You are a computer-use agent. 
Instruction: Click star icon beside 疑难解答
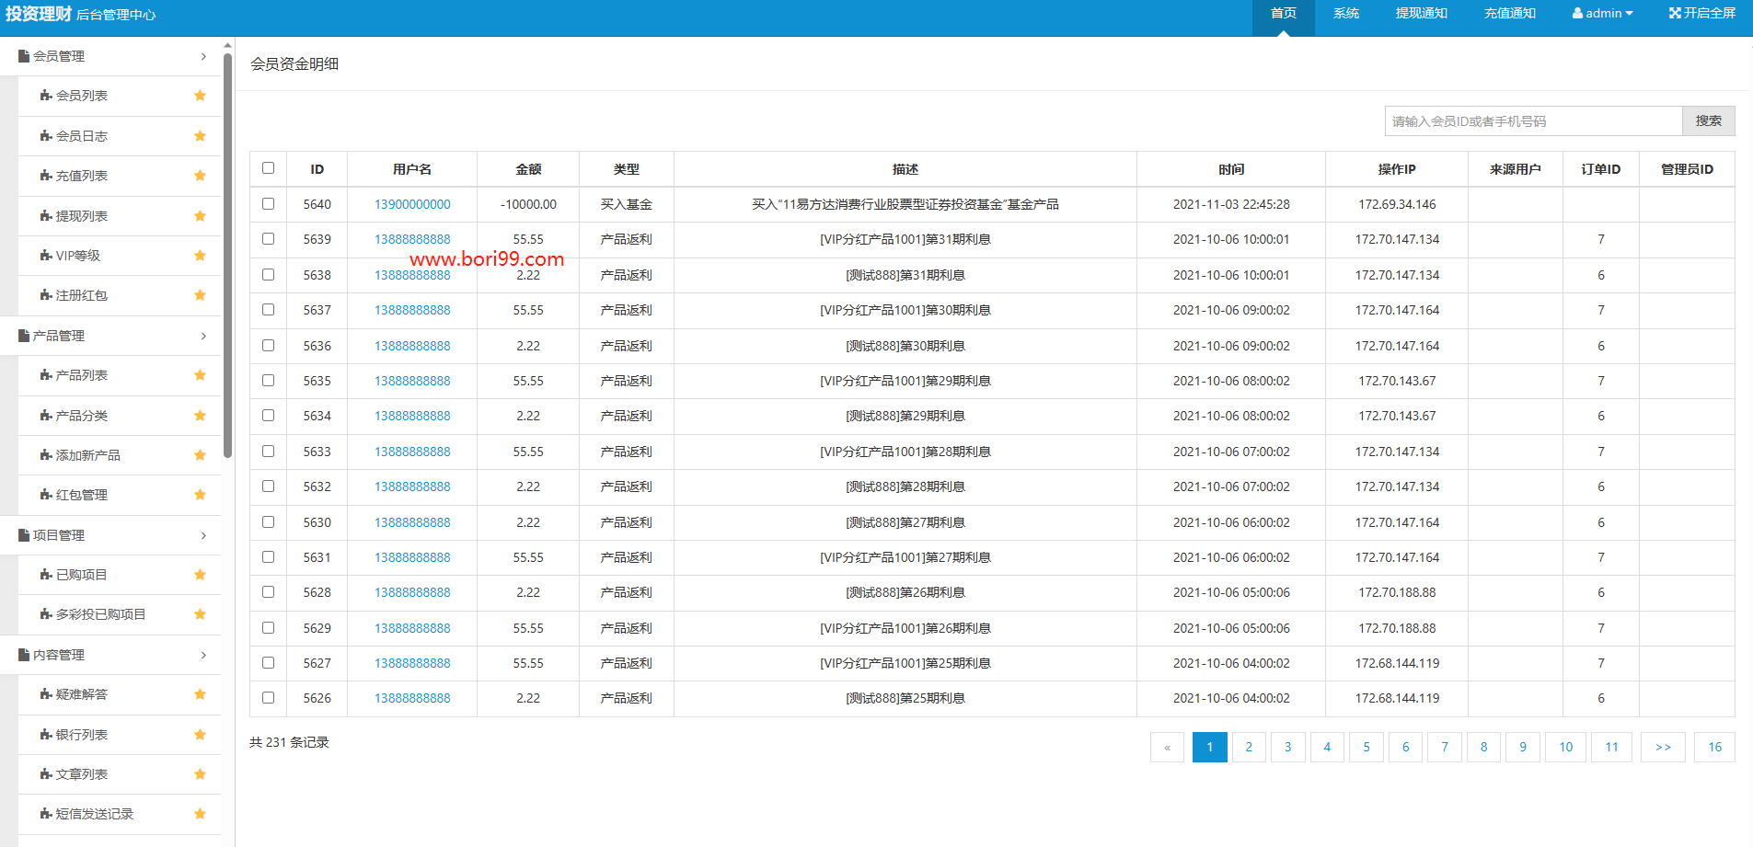tap(200, 694)
